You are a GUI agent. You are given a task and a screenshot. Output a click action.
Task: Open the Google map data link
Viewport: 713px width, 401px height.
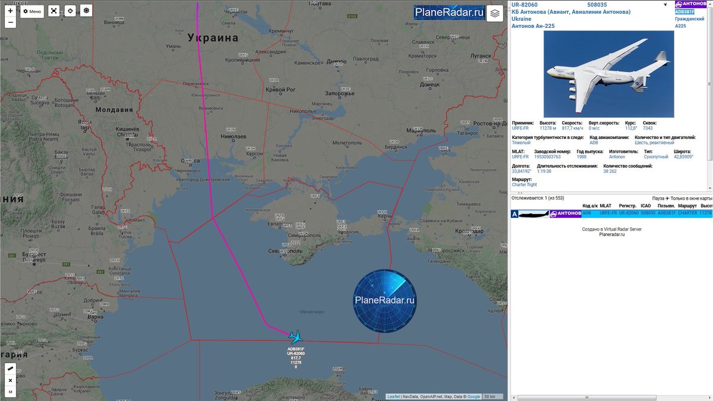474,396
